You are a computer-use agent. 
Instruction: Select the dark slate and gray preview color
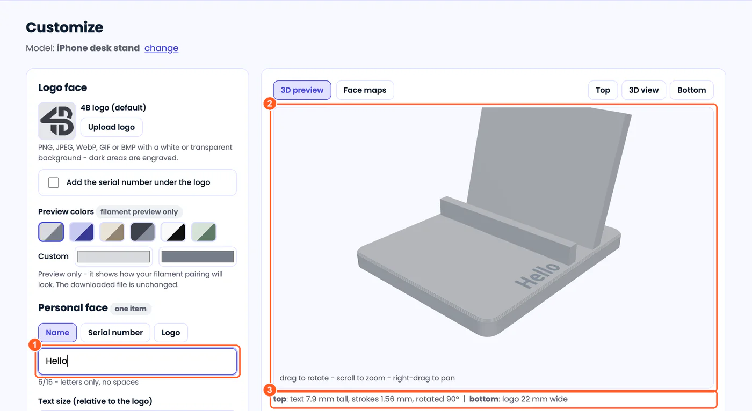[143, 232]
